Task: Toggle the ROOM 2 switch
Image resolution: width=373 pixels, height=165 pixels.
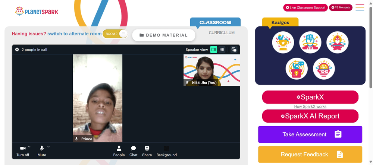Action: 115,34
